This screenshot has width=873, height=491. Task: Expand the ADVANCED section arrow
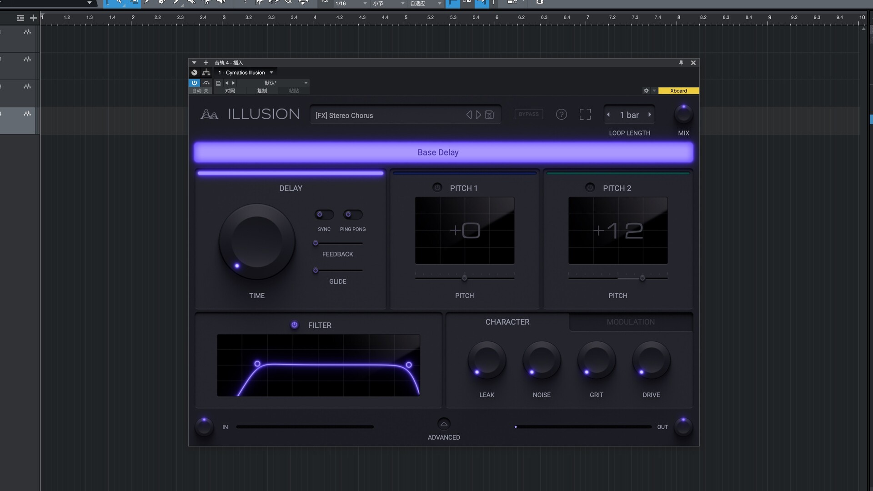444,424
